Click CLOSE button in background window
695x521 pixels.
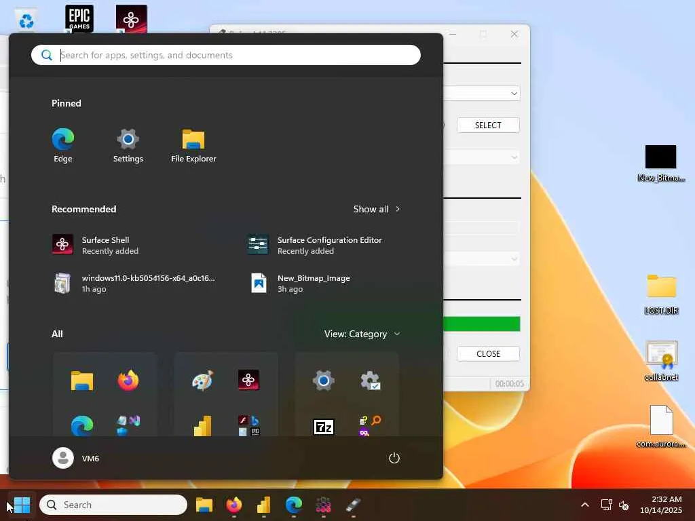tap(488, 353)
